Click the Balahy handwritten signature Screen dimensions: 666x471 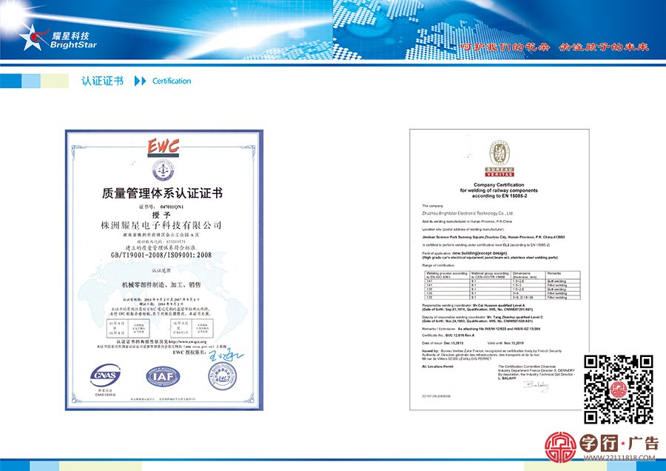(536, 386)
